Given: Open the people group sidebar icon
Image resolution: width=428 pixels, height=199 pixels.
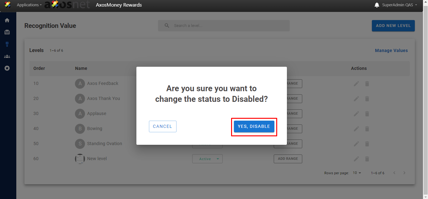Looking at the screenshot, I should coord(7,56).
